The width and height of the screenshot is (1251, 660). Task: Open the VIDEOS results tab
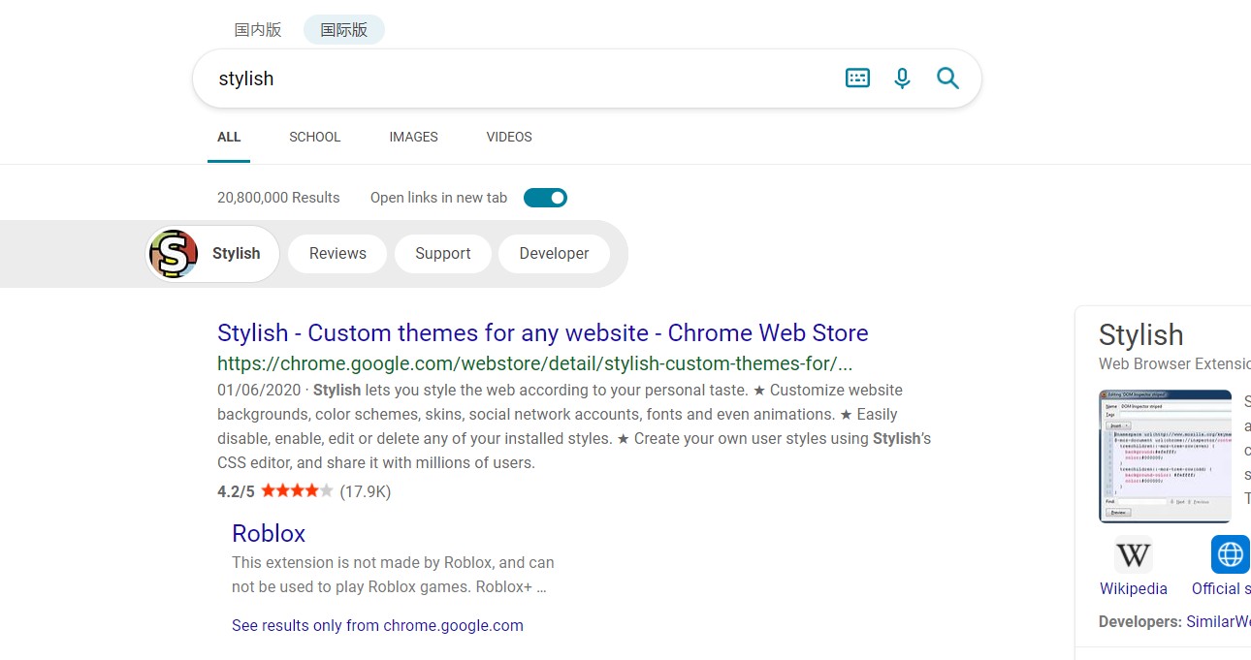pos(509,137)
